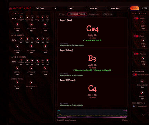Click Layer I Gain knob
149x125 pixels.
tap(47, 17)
